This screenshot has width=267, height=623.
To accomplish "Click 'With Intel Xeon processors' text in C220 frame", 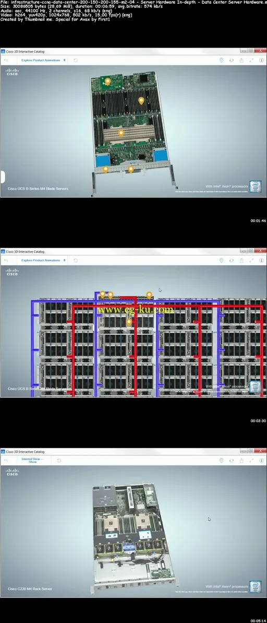I will 226,586.
